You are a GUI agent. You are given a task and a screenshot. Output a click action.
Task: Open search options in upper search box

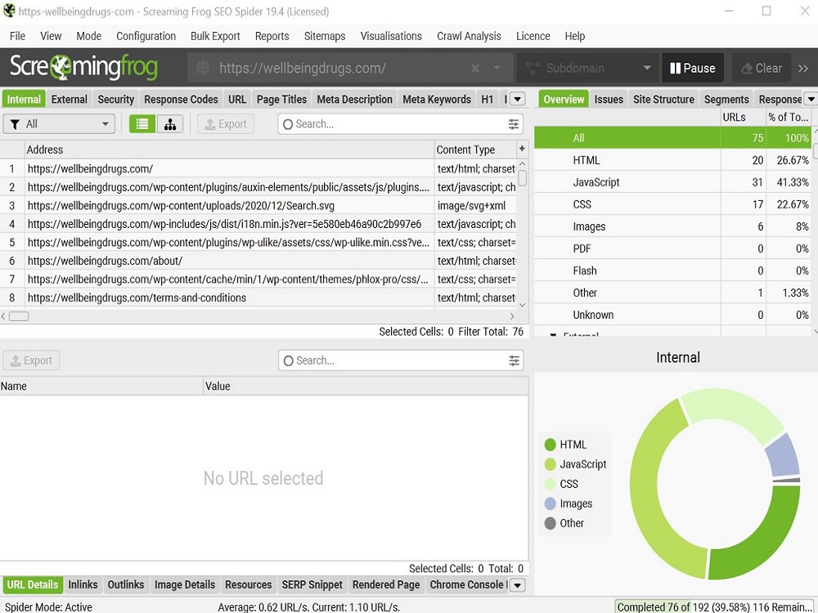(x=514, y=124)
